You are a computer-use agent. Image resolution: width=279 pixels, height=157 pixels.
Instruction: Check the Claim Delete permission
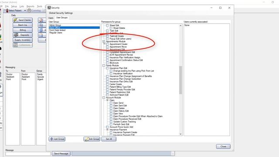[111, 108]
